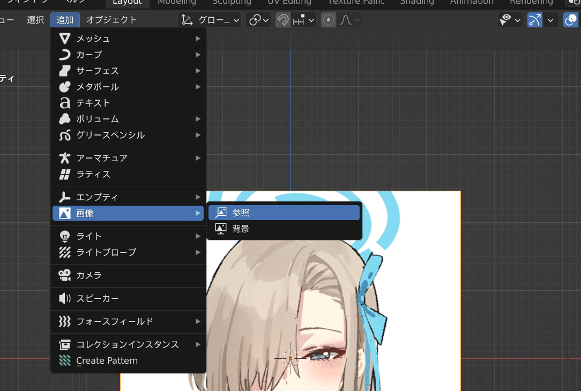Click the camera icon beside カメラ
The width and height of the screenshot is (581, 391).
click(65, 275)
